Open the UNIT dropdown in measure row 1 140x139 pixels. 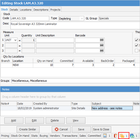(16, 40)
